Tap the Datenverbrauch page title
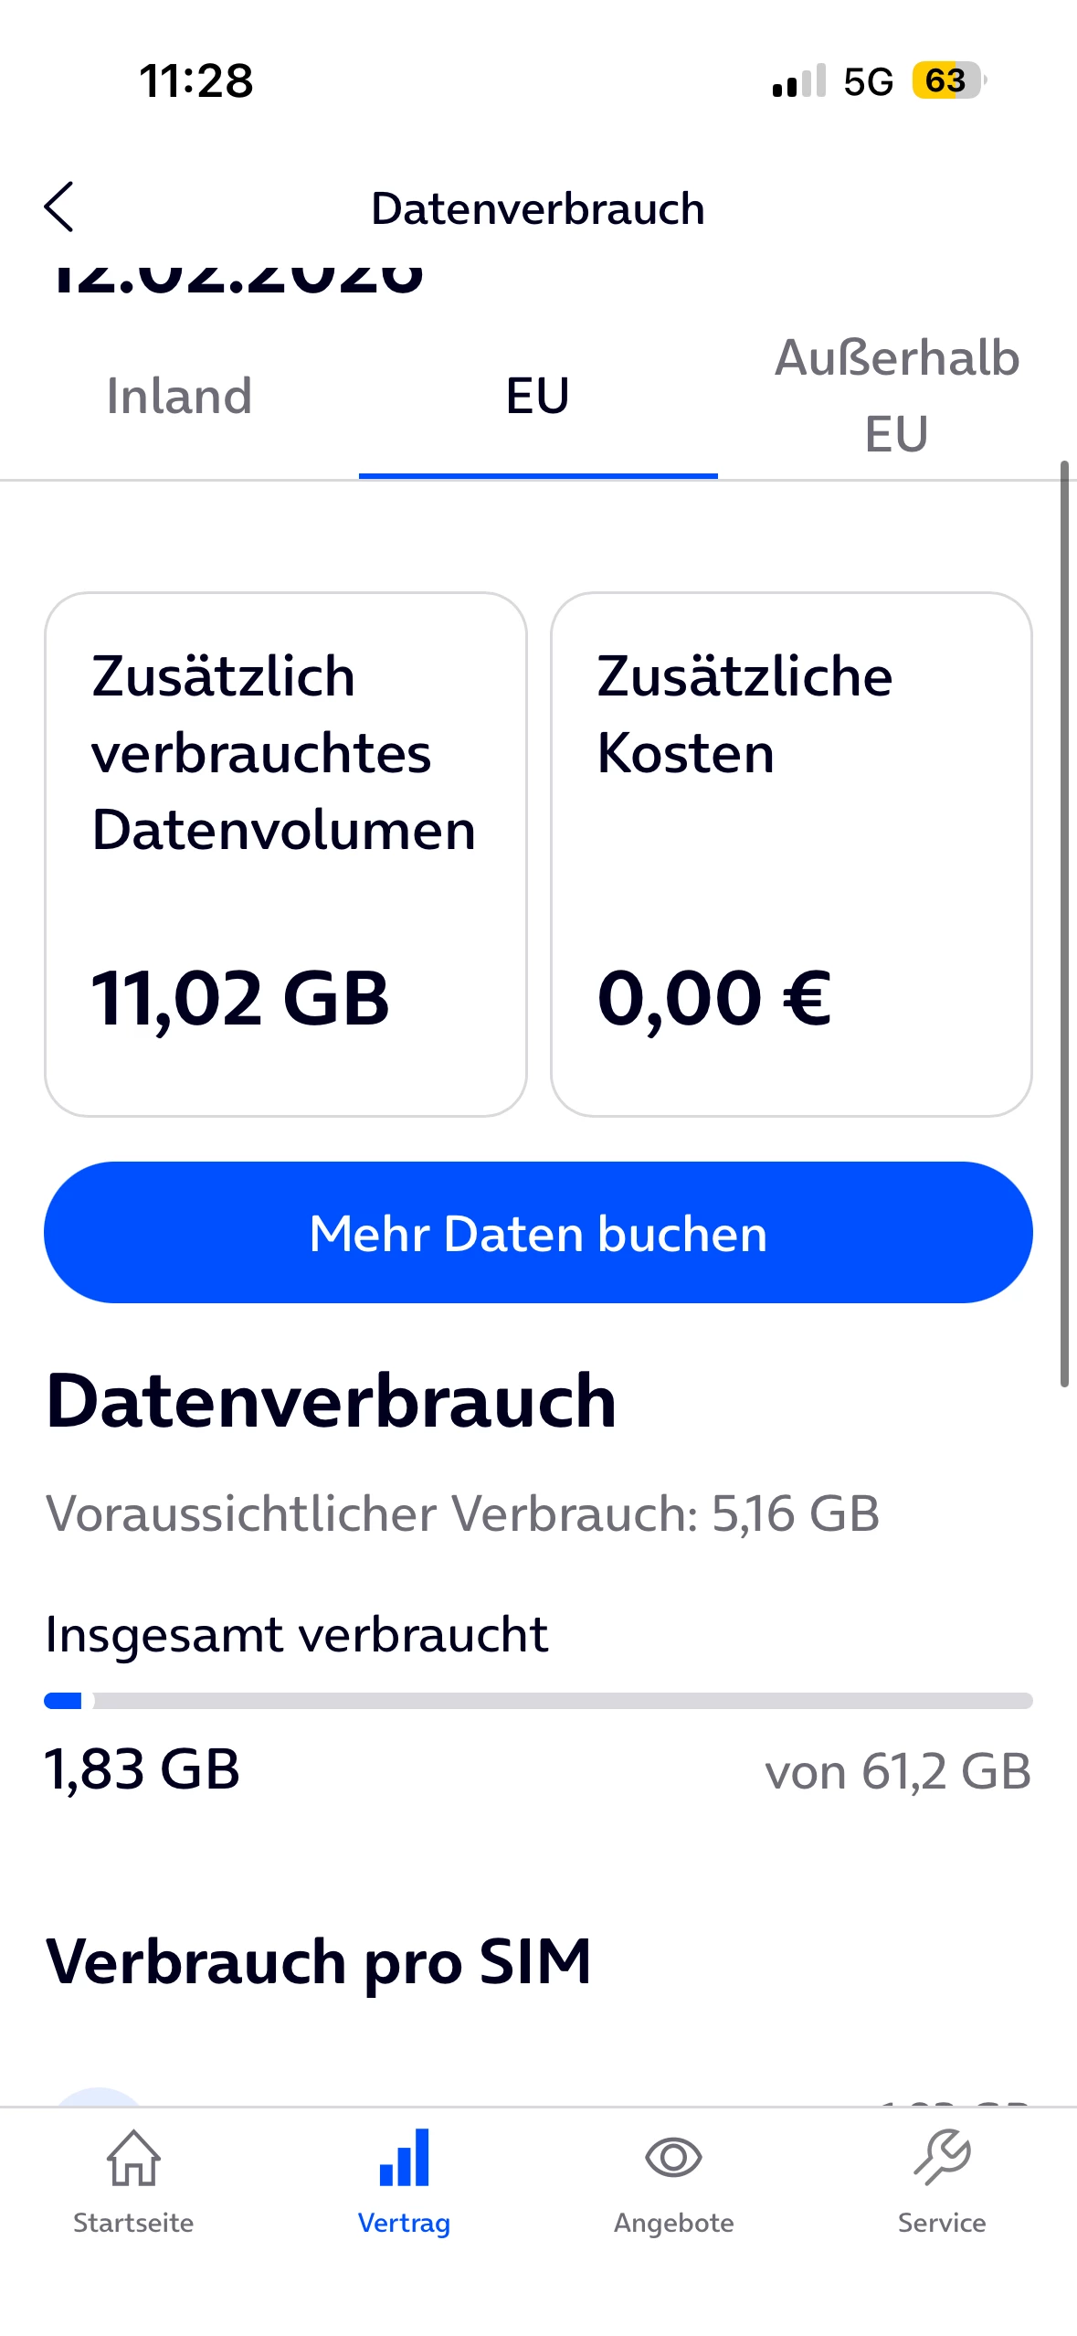This screenshot has width=1077, height=2336. [x=538, y=209]
